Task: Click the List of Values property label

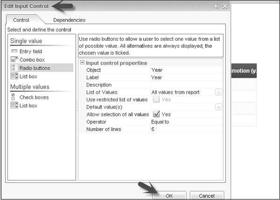Action: click(102, 92)
